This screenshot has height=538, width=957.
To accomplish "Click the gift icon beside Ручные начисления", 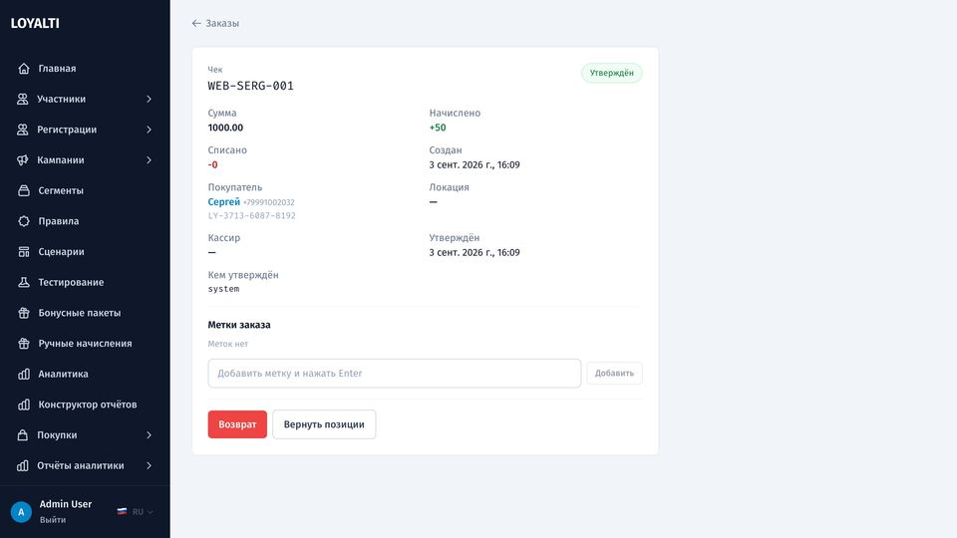I will click(24, 344).
